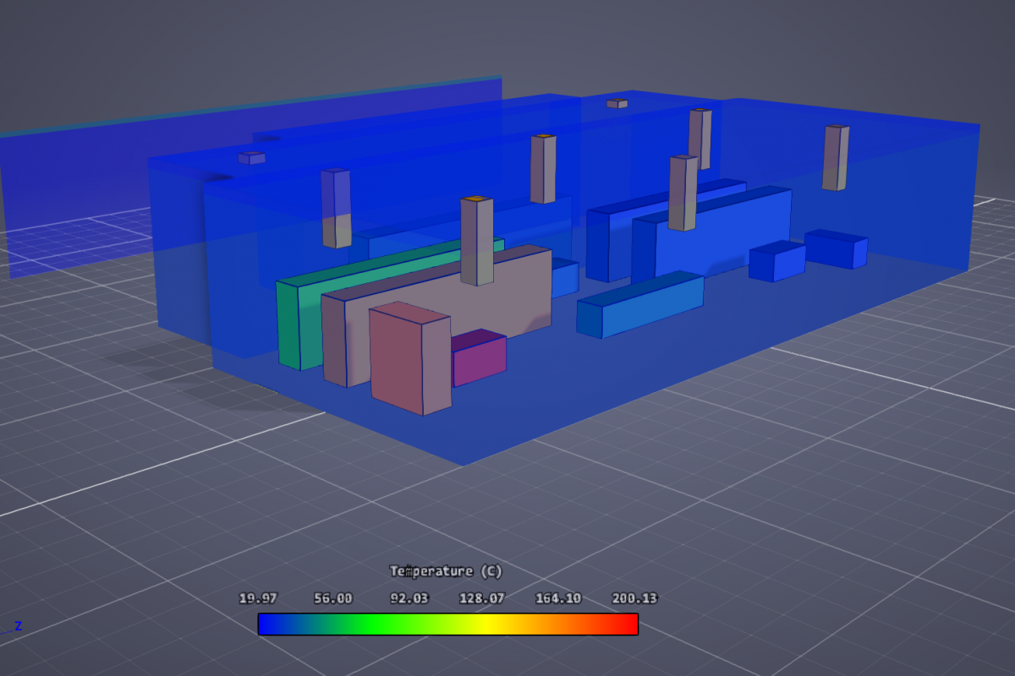1015x676 pixels.
Task: Select the leftmost grey vertical pillar
Action: point(336,208)
